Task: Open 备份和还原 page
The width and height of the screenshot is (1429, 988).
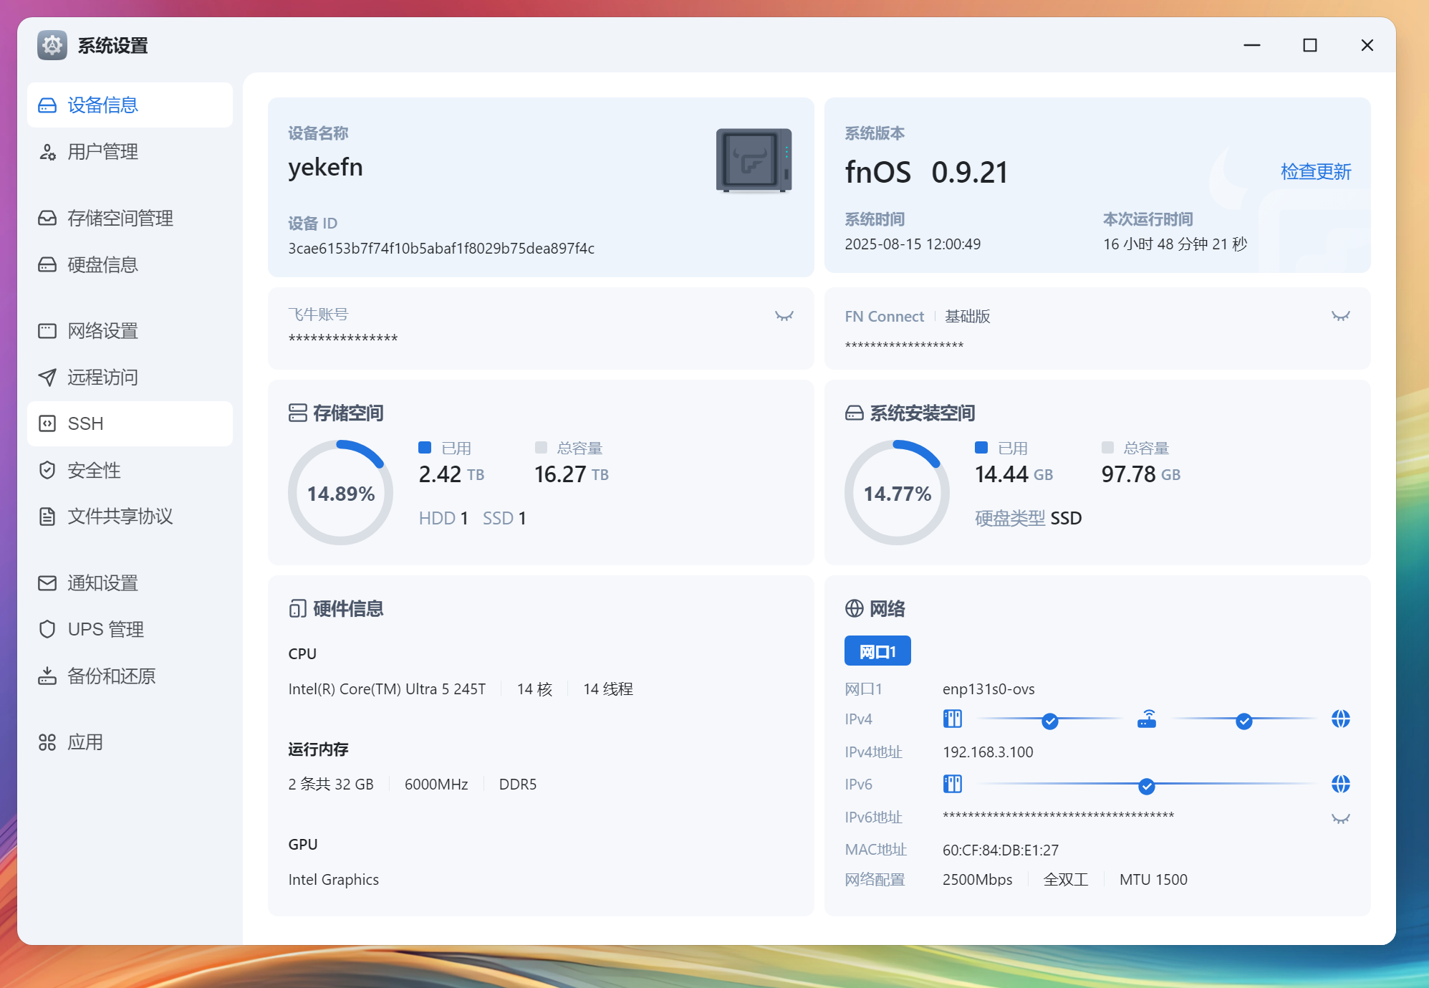Action: tap(130, 676)
